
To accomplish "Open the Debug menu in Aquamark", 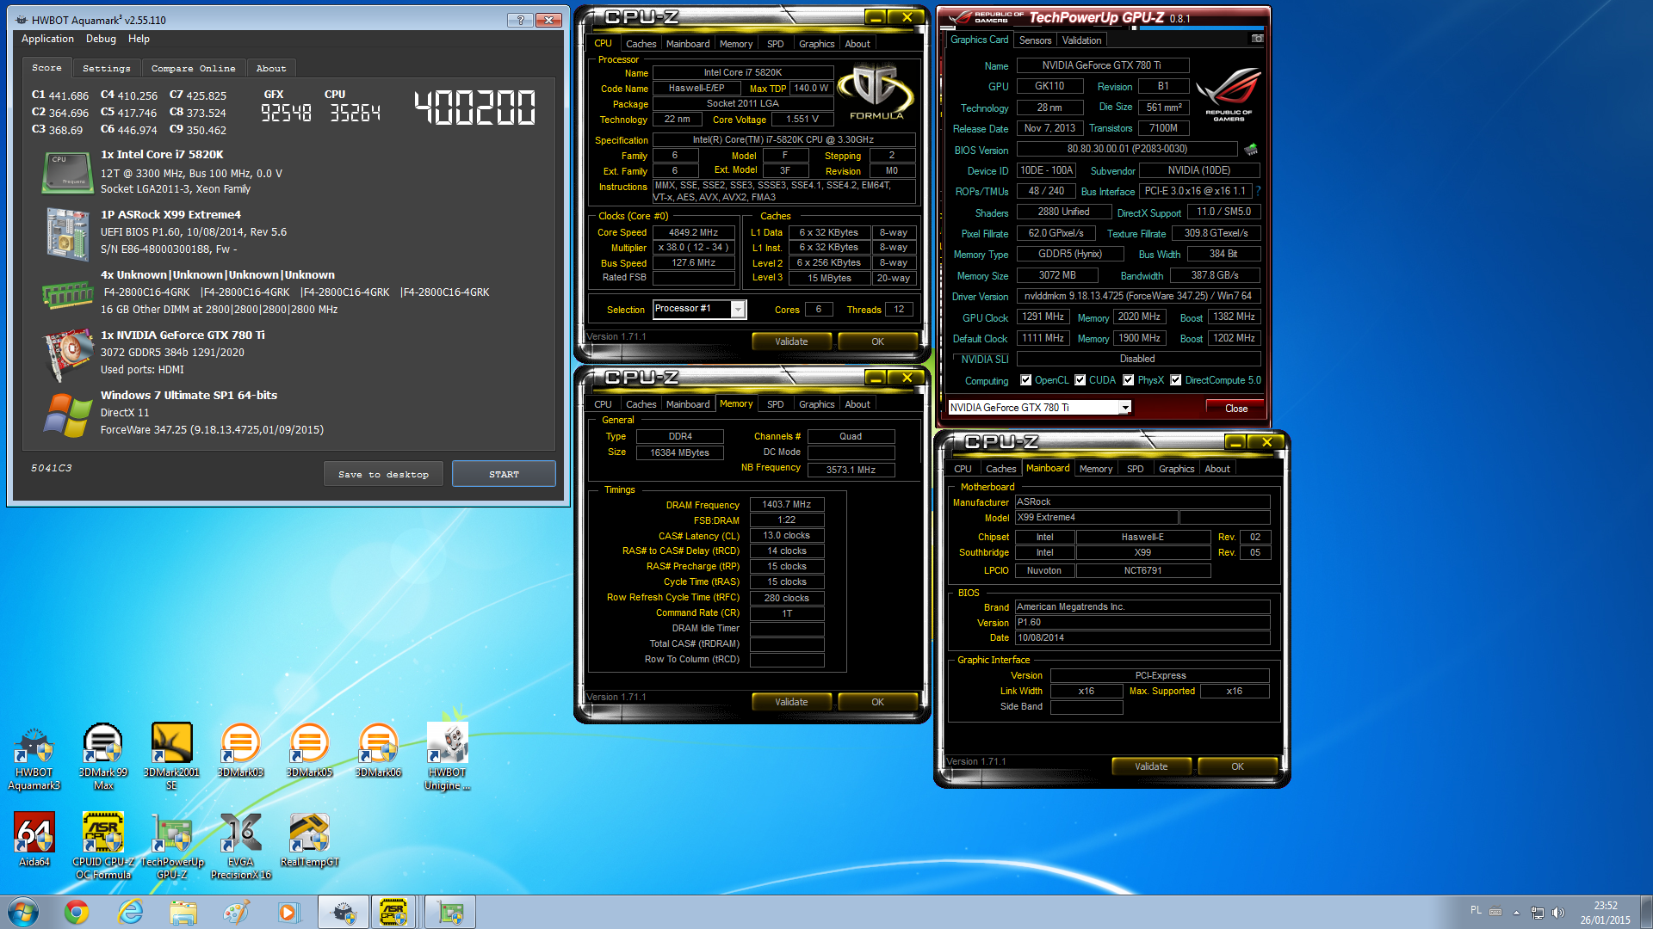I will 101,39.
